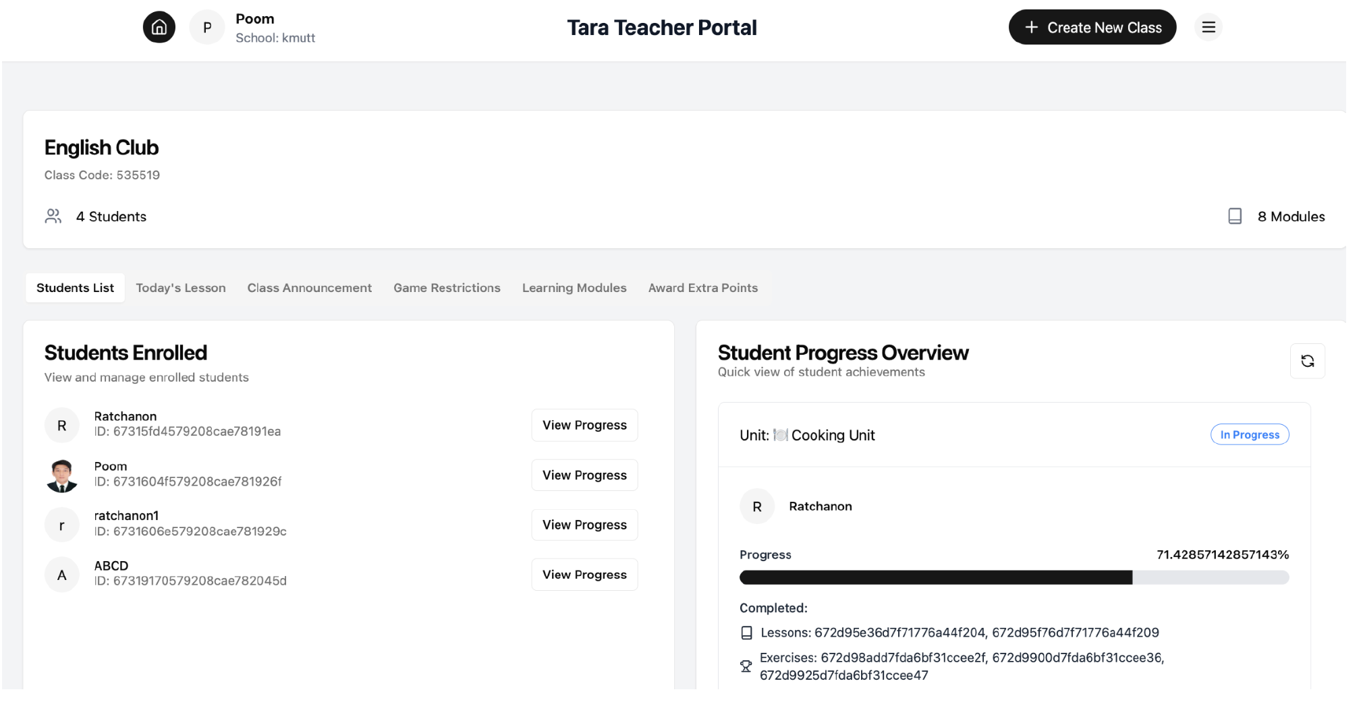The width and height of the screenshot is (1361, 723).
Task: Click the Create New Class button
Action: point(1092,27)
